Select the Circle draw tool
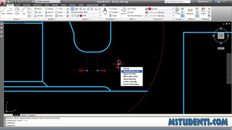Screen dimensions: 232x130 [x=17, y=11]
